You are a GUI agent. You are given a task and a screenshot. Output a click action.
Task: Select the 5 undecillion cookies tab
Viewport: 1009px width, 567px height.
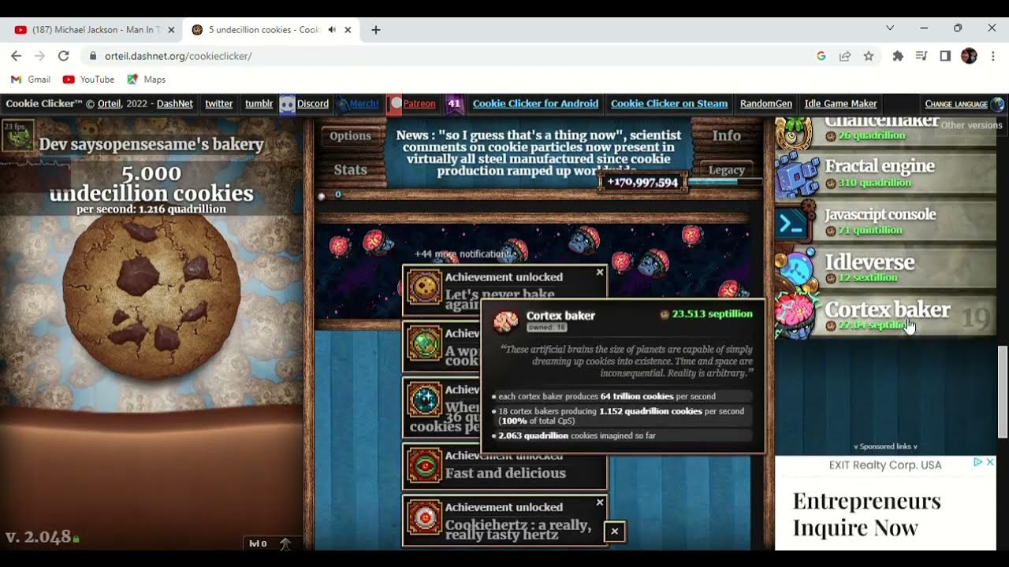pos(264,30)
